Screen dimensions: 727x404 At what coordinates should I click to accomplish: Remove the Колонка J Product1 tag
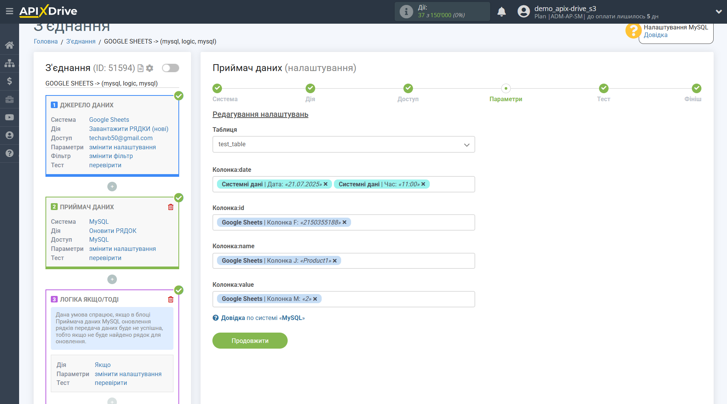(335, 261)
